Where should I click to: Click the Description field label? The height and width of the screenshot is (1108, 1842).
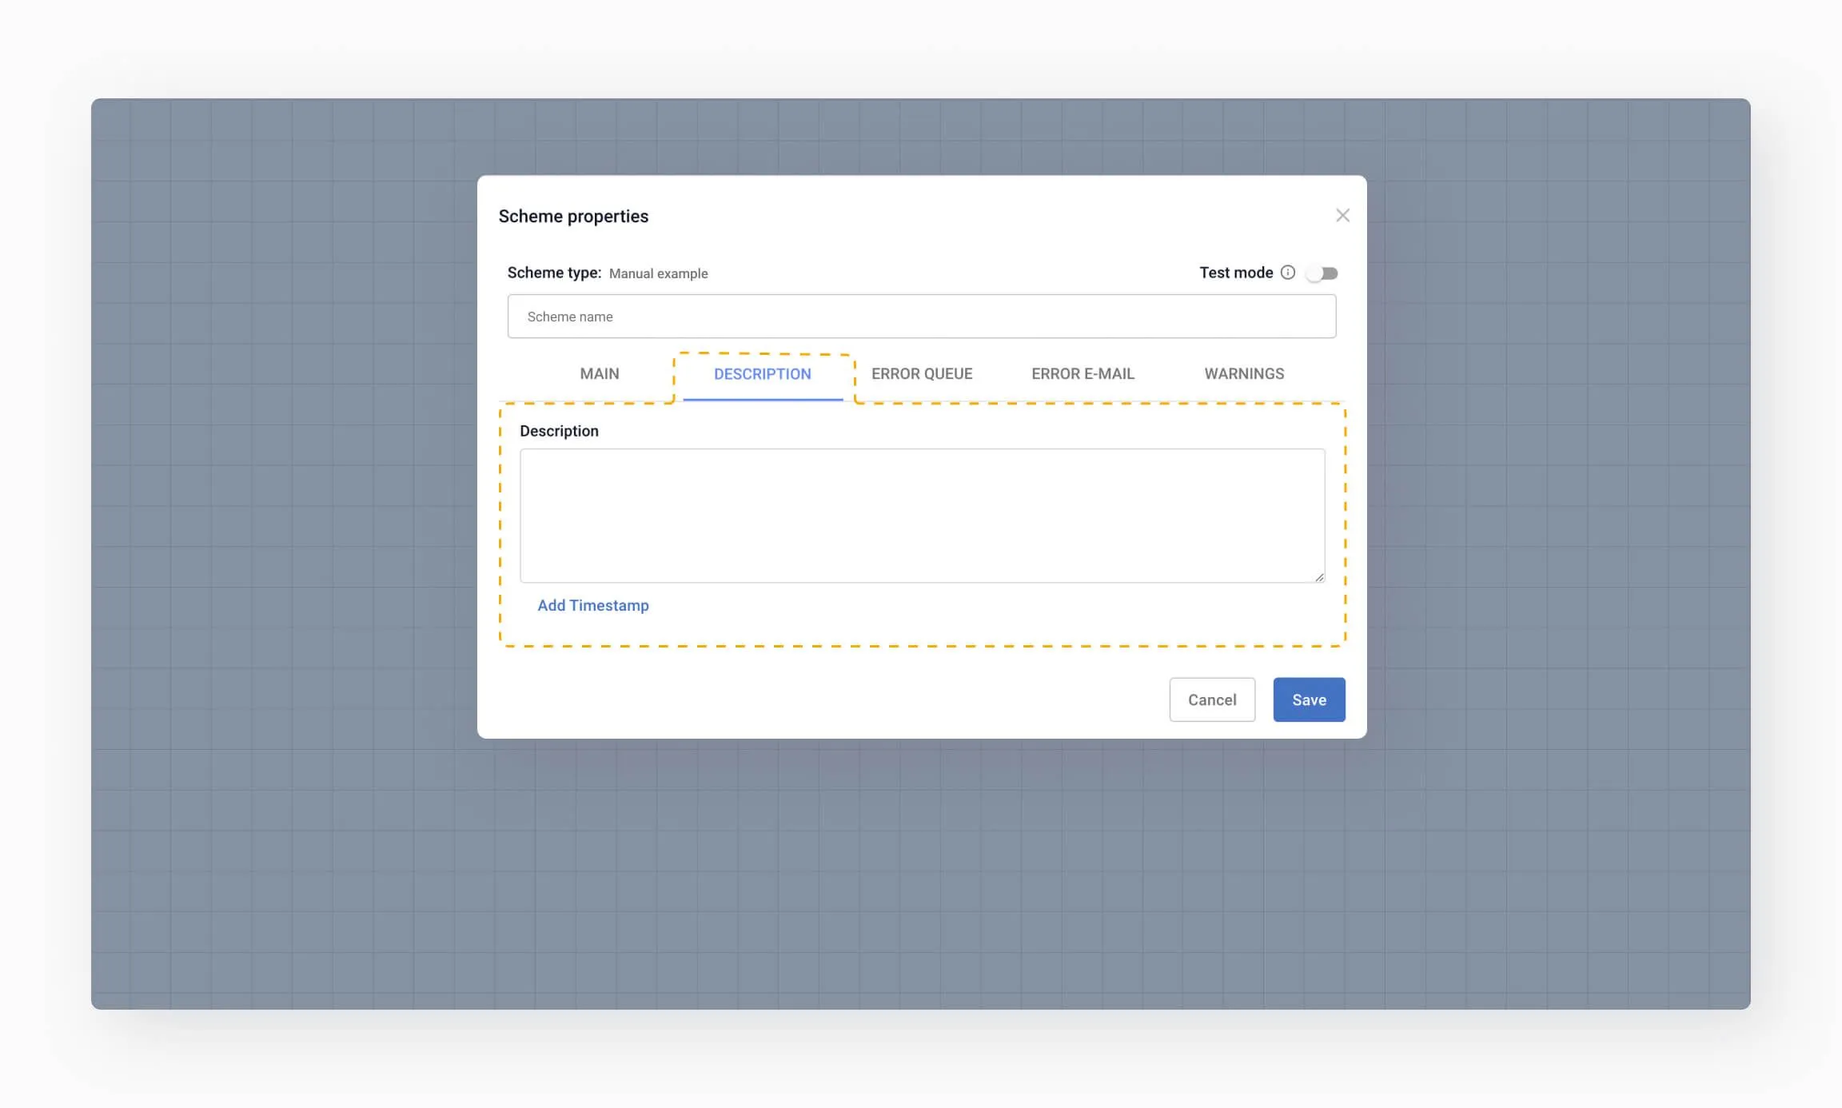pyautogui.click(x=559, y=431)
